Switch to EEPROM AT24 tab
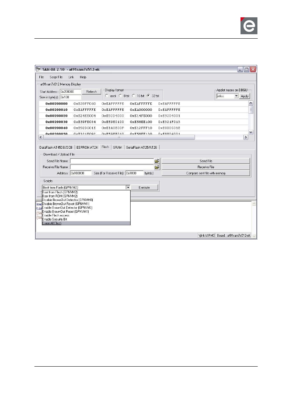Viewport: 292px width, 413px height. tap(87, 148)
